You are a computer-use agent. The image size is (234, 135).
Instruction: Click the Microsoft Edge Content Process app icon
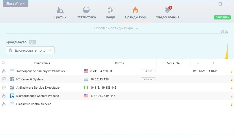click(12, 96)
